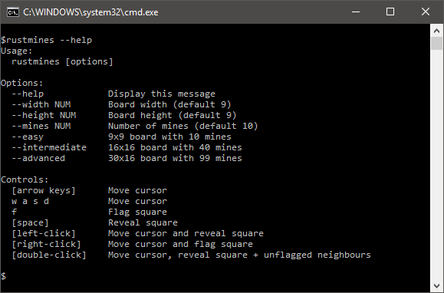This screenshot has width=444, height=293.
Task: Click the scrollbar down arrow
Action: pos(436,286)
